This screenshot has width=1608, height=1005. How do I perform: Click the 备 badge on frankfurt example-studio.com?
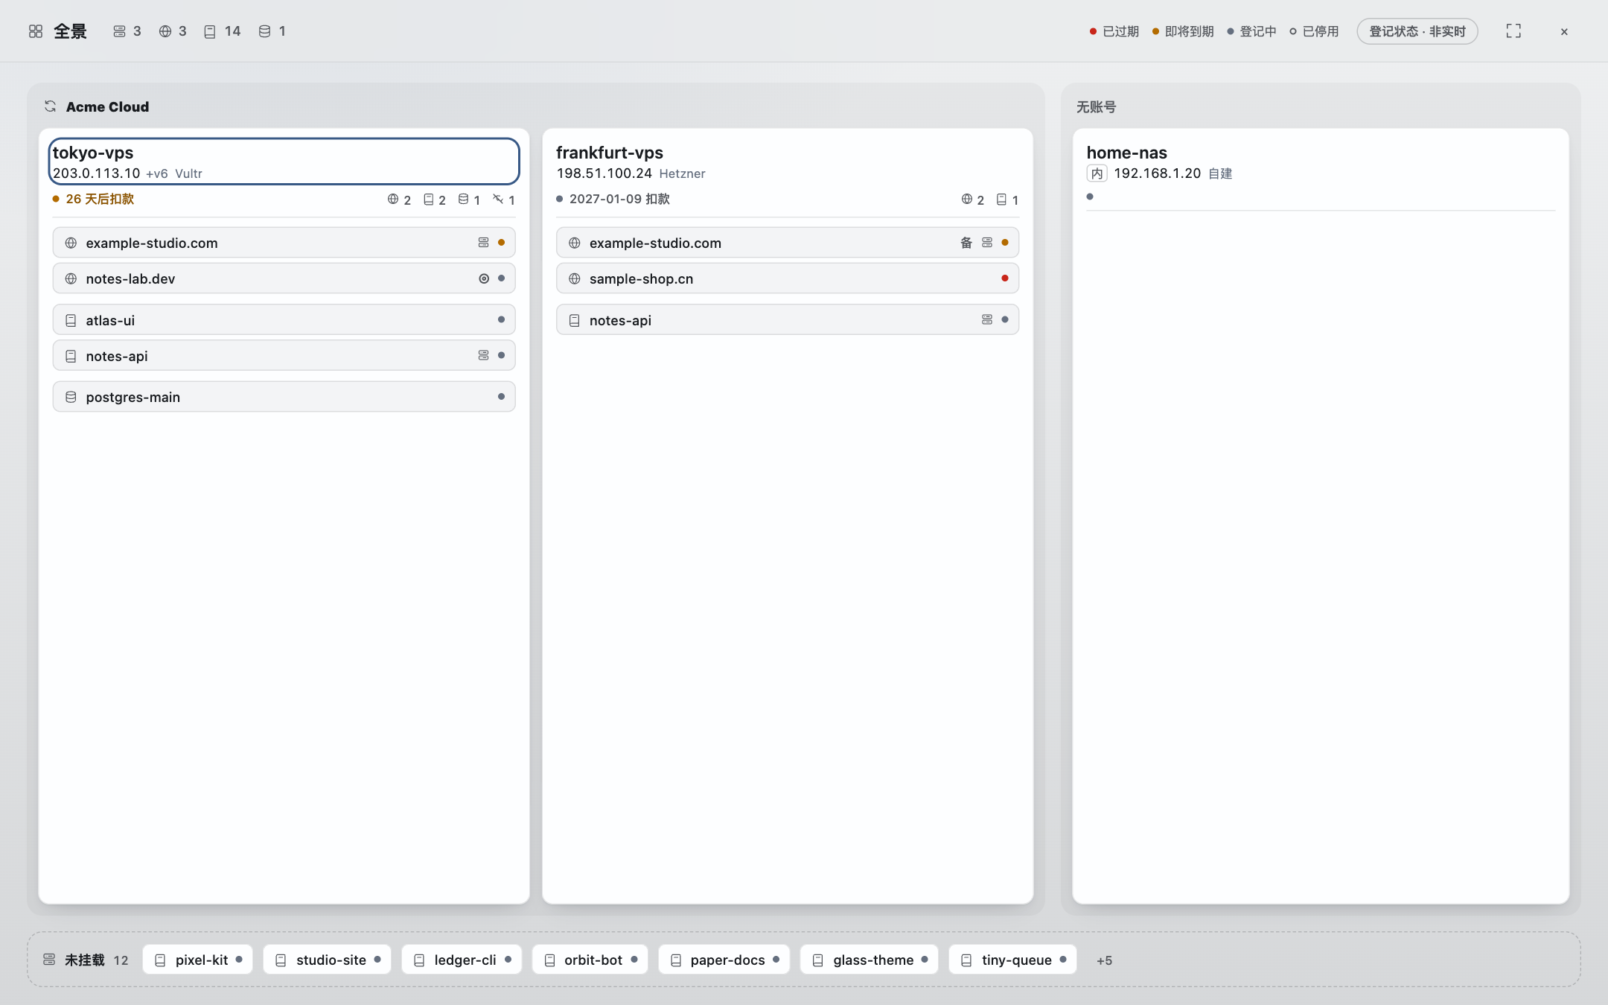coord(966,243)
